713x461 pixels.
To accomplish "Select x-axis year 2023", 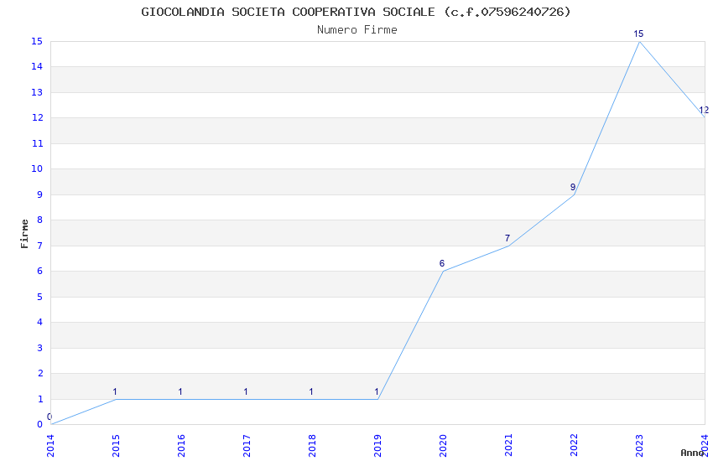I will 640,446.
